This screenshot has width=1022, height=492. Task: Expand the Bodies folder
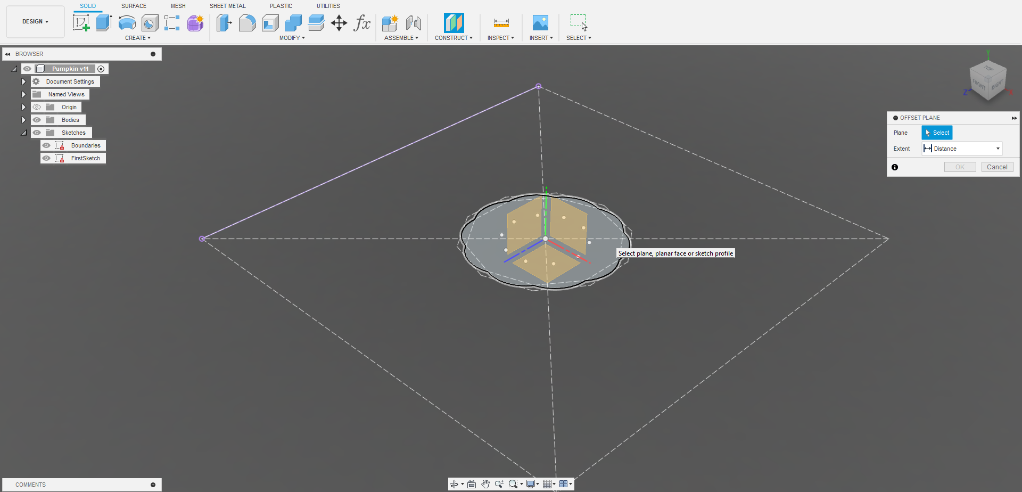pos(23,120)
